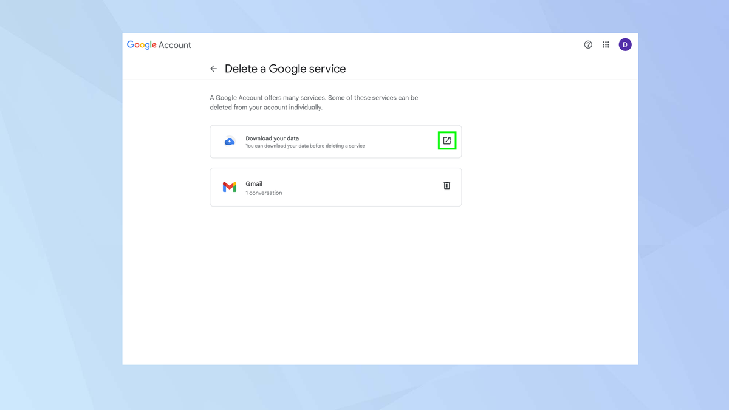The height and width of the screenshot is (410, 729).
Task: Click the Delete a Google service heading
Action: pyautogui.click(x=286, y=69)
